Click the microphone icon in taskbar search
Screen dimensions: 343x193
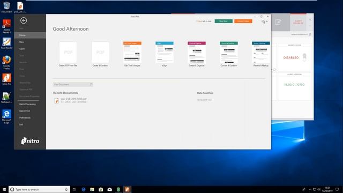click(x=66, y=189)
